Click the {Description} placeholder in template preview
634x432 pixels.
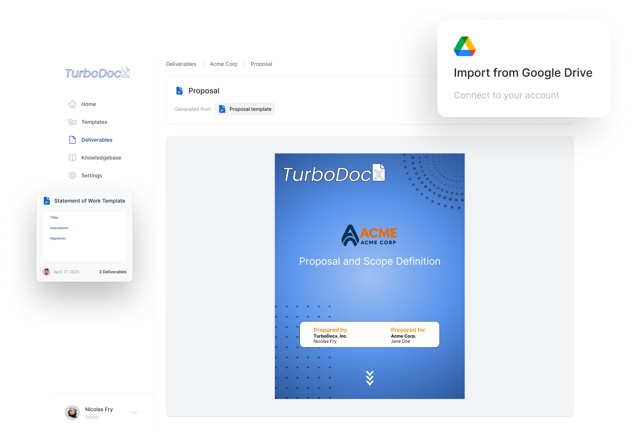point(59,228)
